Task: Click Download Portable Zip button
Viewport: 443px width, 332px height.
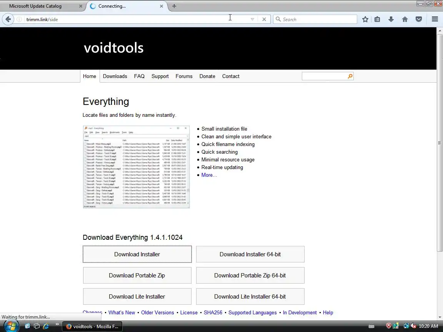Action: click(137, 276)
